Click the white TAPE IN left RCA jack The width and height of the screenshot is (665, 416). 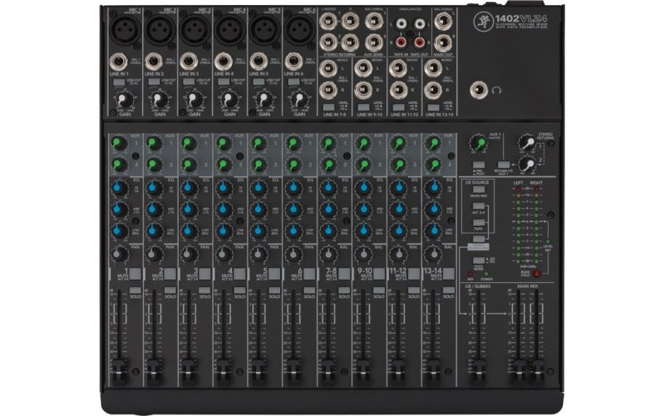(x=401, y=25)
